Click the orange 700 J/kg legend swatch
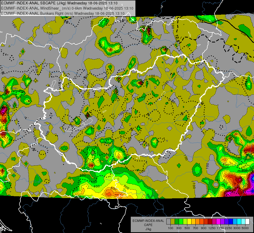Viewport: 254px width, 233px height. pyautogui.click(x=198, y=221)
